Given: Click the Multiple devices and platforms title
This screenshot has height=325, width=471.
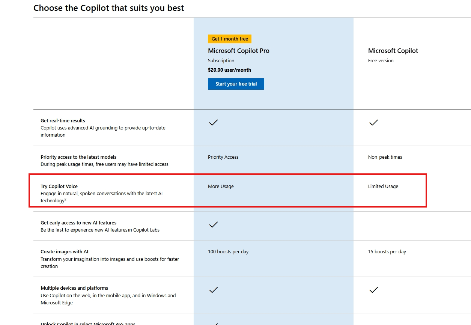Looking at the screenshot, I should [74, 288].
